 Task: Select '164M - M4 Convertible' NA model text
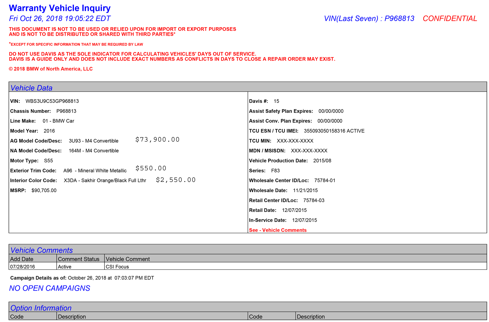point(94,151)
